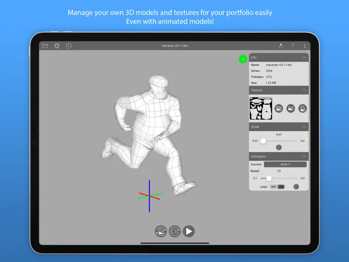This screenshot has height=262, width=349.
Task: Open settings via the gear icon
Action: click(57, 46)
